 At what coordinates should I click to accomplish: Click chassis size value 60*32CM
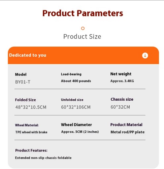click(x=120, y=107)
